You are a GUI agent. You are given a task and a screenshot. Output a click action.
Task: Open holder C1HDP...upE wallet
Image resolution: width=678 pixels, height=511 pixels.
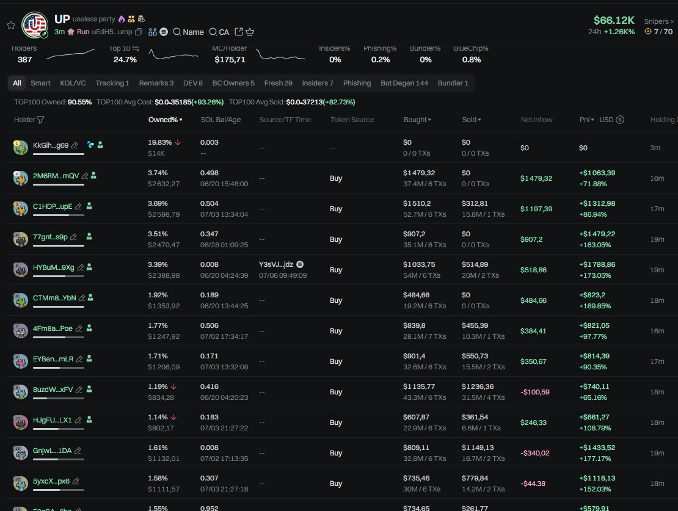pyautogui.click(x=53, y=206)
